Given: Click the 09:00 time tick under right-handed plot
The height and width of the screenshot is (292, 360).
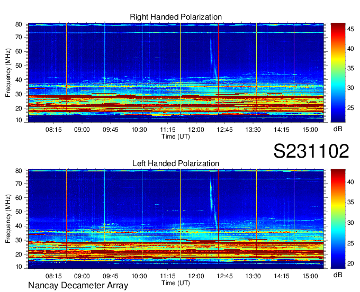Looking at the screenshot, I should click(82, 130).
